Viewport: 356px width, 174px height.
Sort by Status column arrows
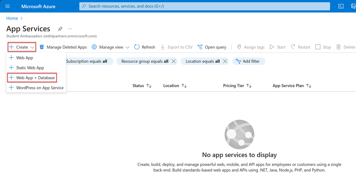tap(149, 86)
